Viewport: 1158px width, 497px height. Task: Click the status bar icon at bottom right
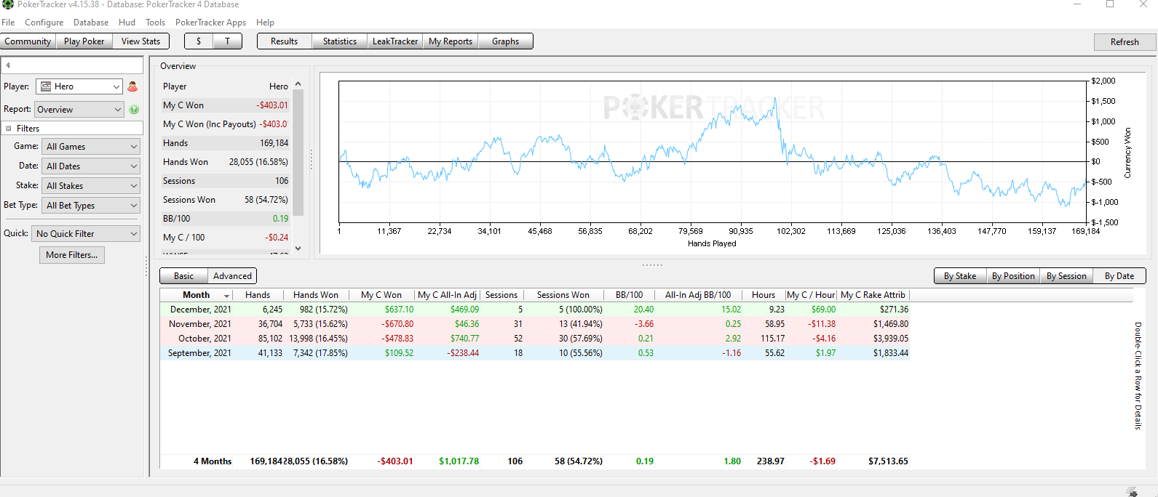pyautogui.click(x=1132, y=492)
